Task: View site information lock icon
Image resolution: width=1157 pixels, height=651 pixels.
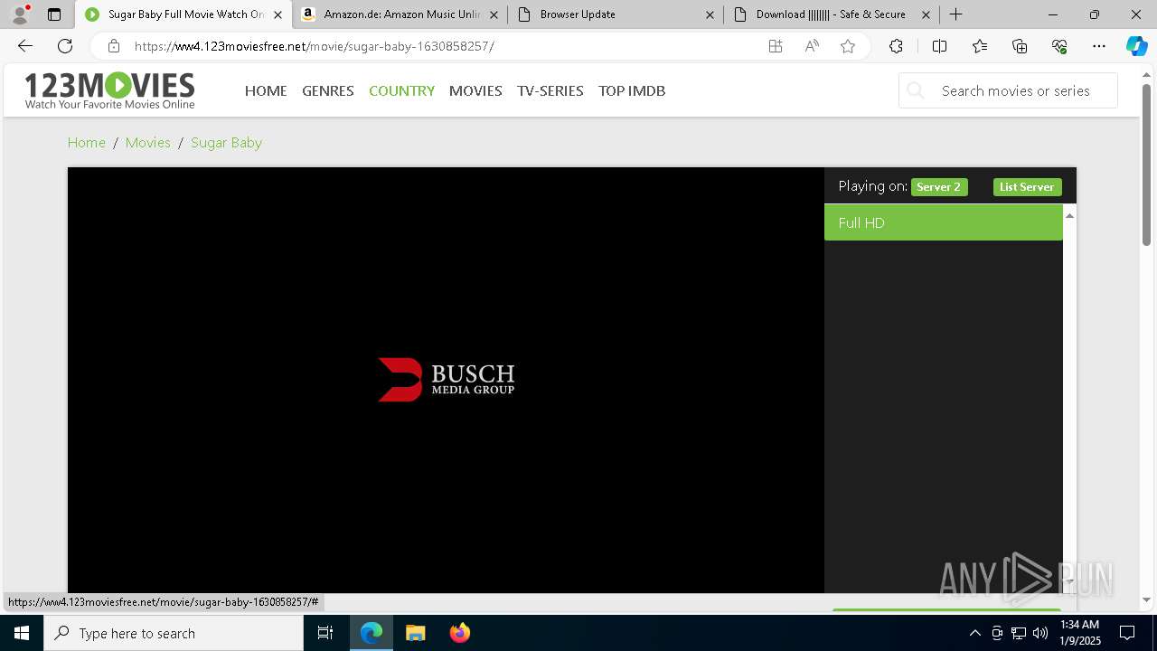Action: pos(114,46)
